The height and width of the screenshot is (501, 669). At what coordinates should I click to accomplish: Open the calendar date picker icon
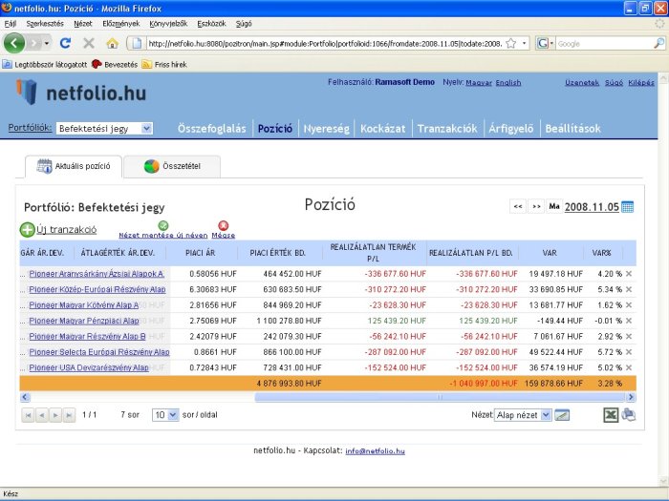click(x=628, y=207)
